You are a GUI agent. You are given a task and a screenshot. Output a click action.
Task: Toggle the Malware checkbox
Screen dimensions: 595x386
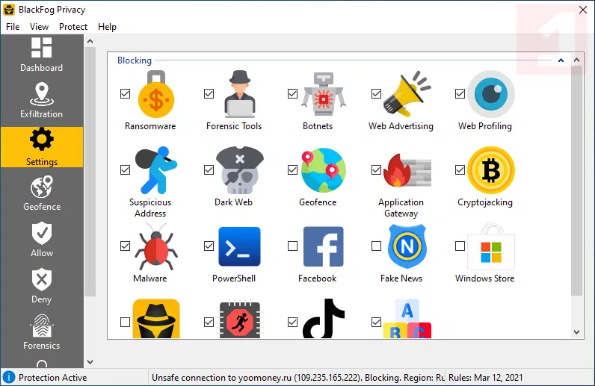pos(126,246)
